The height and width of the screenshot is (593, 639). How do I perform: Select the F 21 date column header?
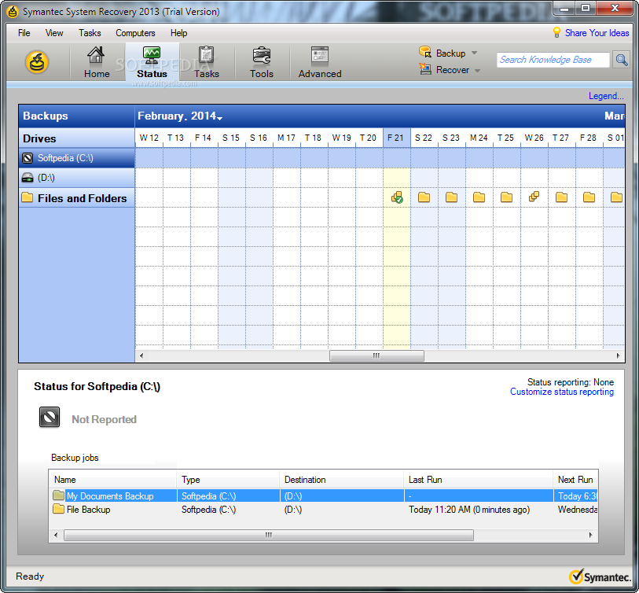(x=396, y=138)
